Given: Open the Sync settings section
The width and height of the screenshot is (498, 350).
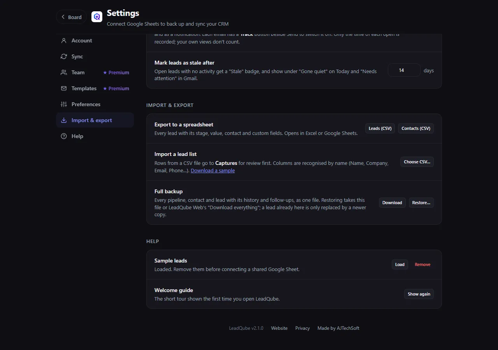Looking at the screenshot, I should point(95,56).
